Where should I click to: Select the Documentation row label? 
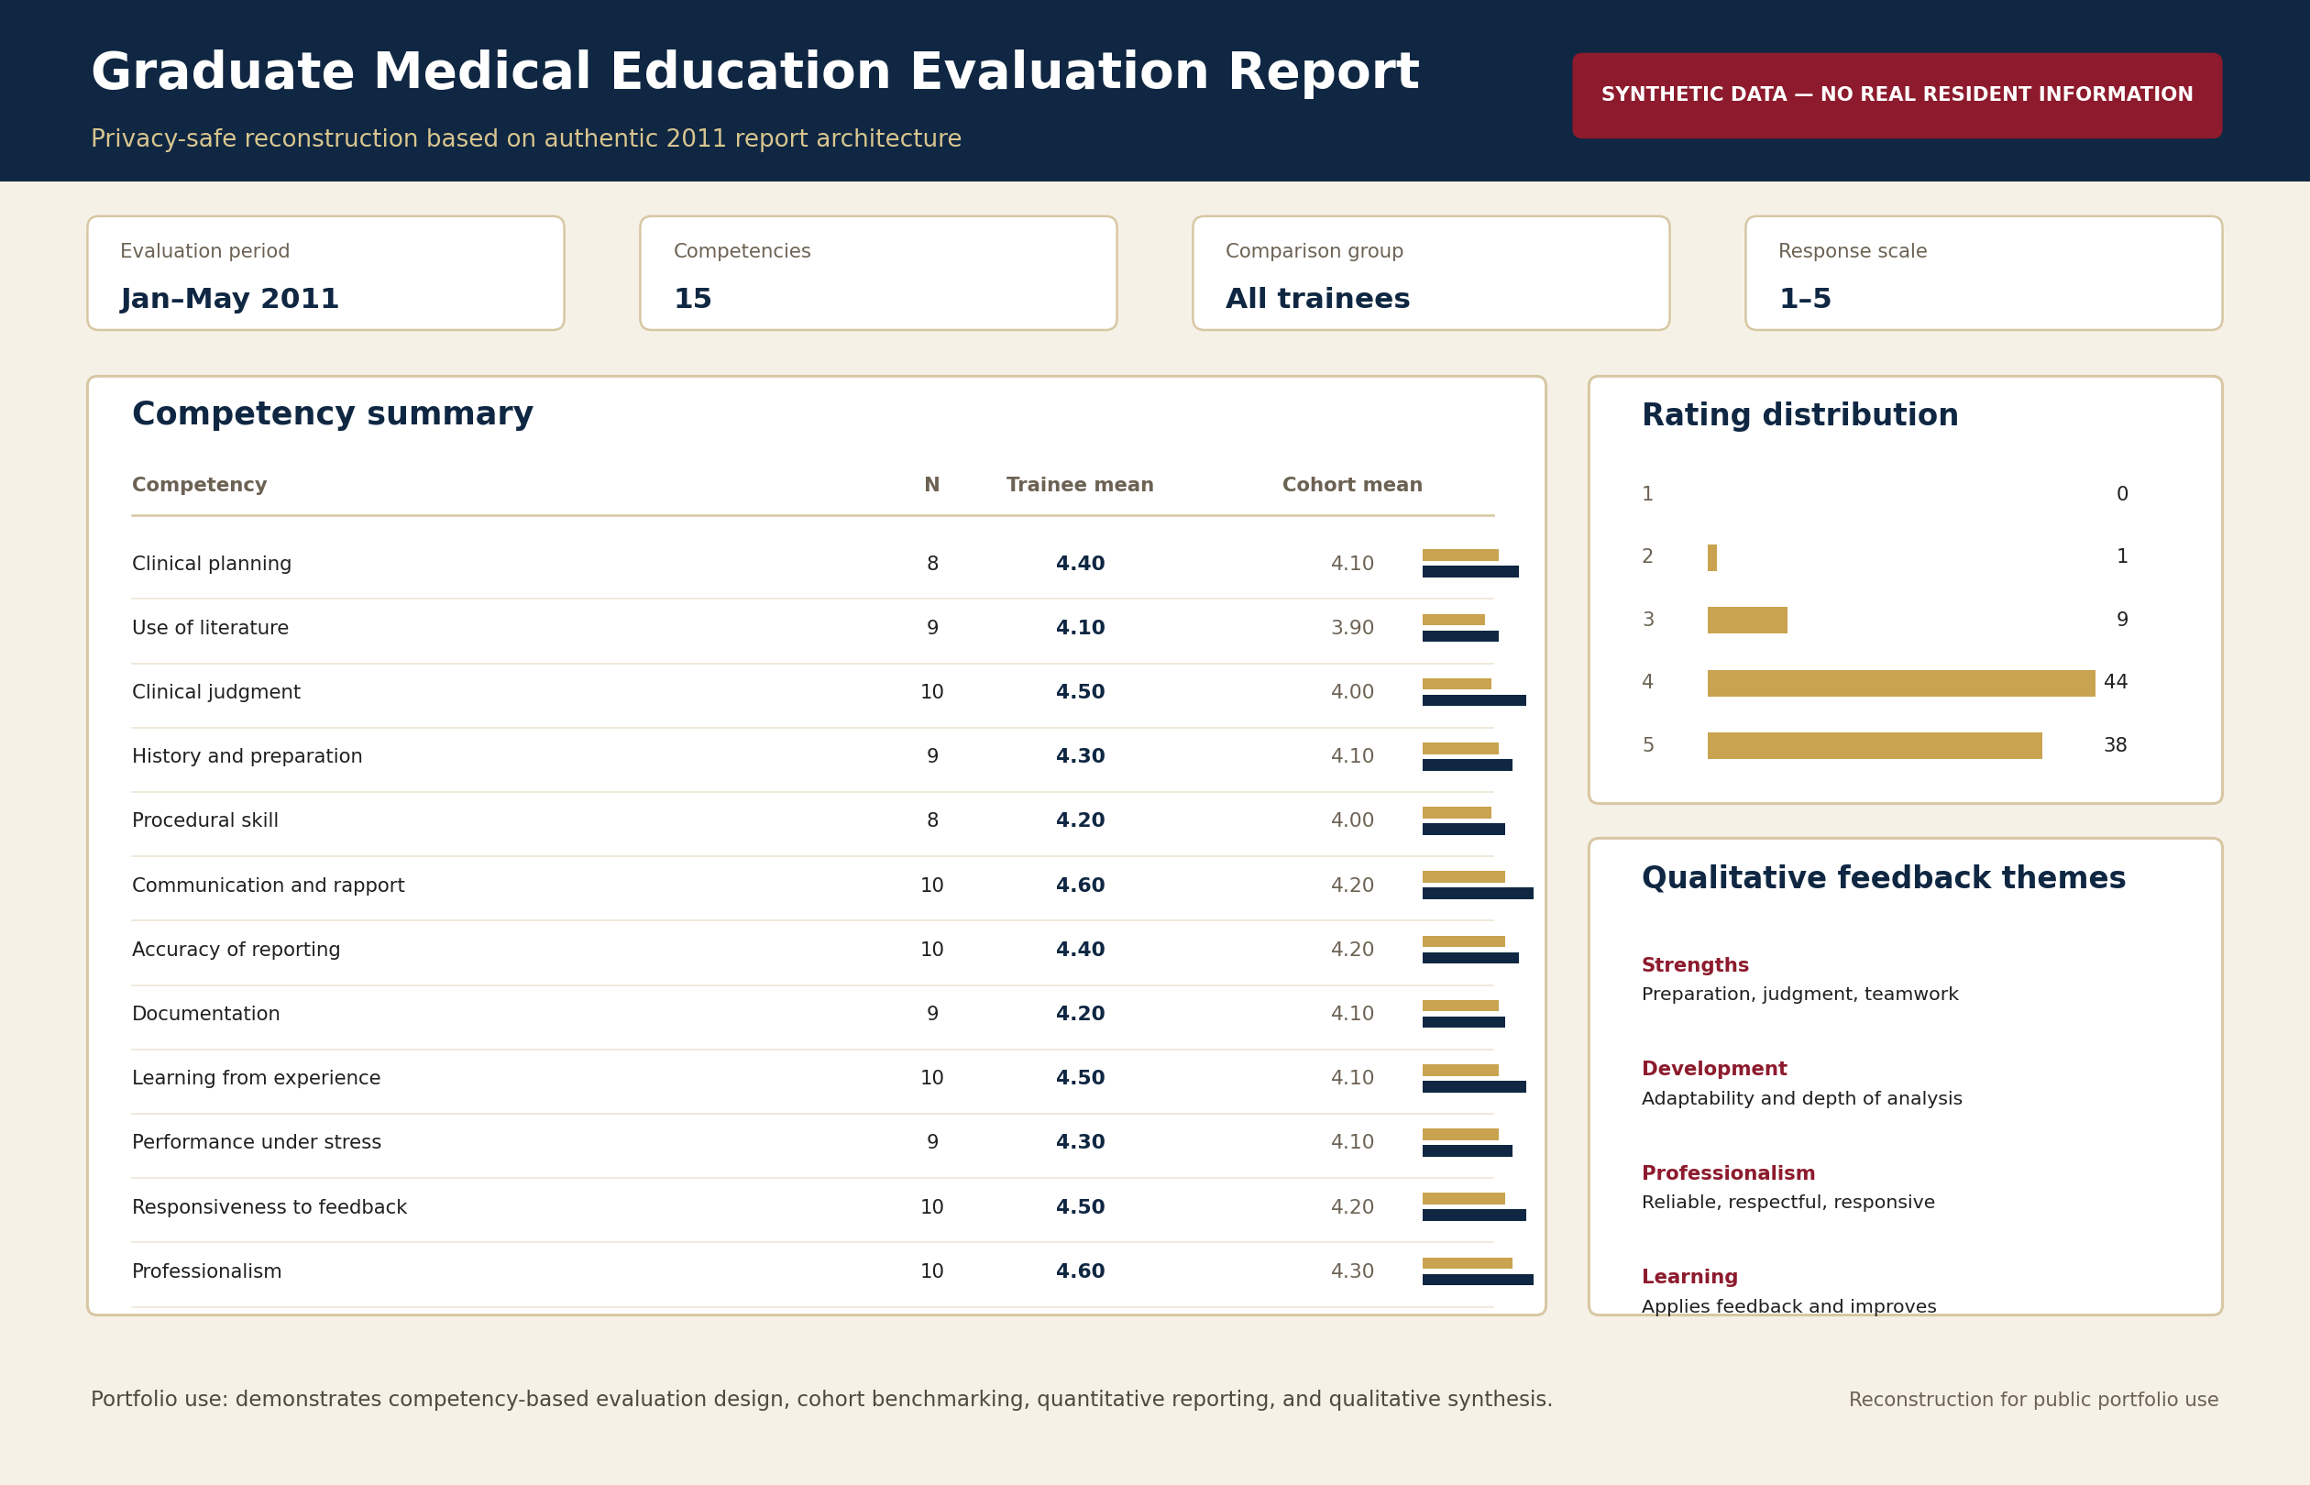(x=206, y=1014)
